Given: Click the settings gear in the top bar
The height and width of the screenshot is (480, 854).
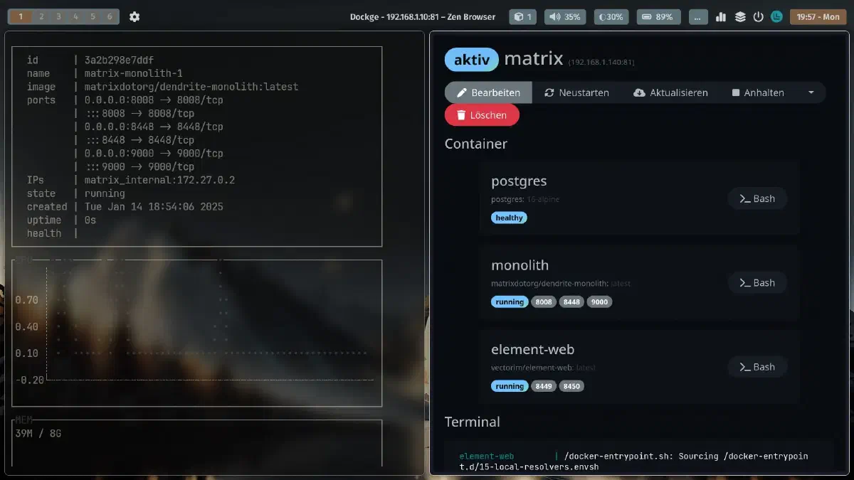Looking at the screenshot, I should 135,16.
